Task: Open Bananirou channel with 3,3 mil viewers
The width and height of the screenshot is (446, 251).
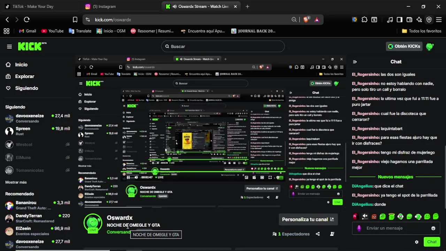Action: click(37, 205)
